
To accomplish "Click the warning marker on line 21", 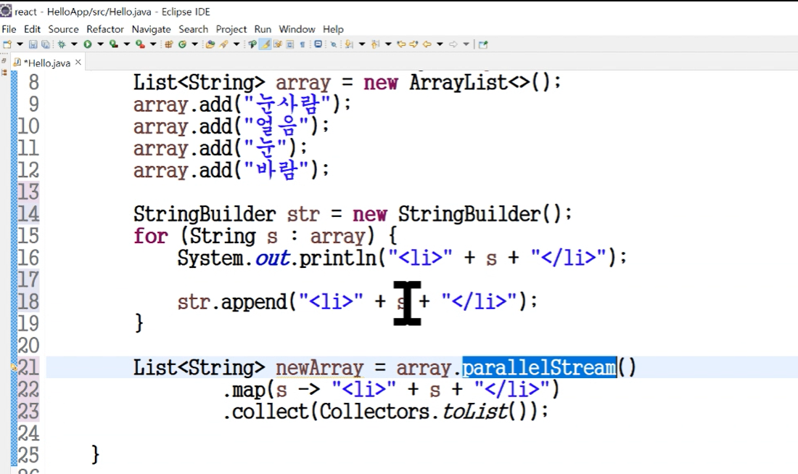I will [x=15, y=367].
